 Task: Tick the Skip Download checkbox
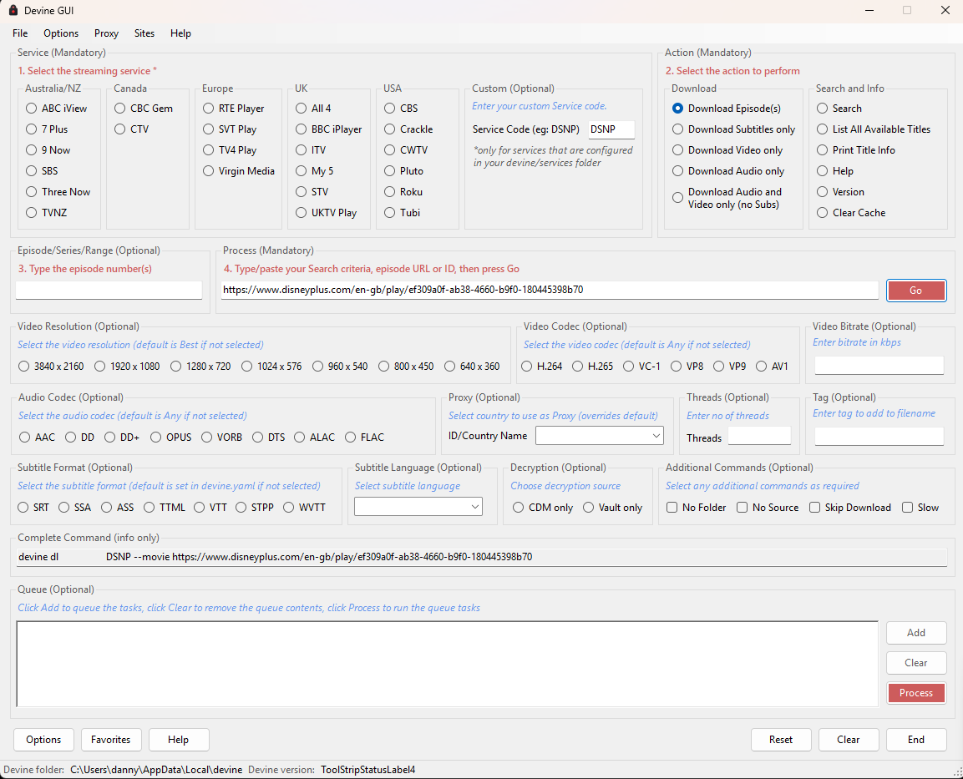(x=850, y=507)
